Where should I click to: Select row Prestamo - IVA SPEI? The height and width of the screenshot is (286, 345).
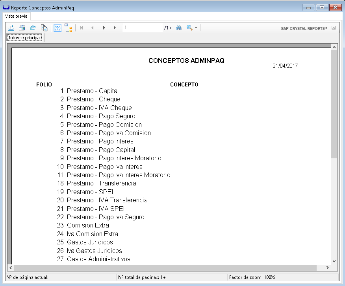(96, 209)
